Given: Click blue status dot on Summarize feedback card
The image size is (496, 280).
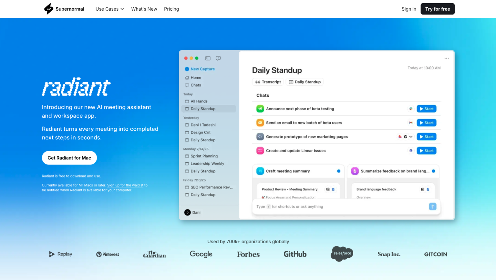Looking at the screenshot, I should (x=433, y=171).
